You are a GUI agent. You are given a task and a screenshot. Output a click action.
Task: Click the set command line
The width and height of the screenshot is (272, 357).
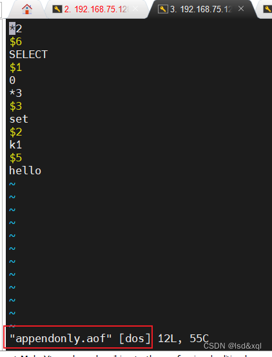(x=19, y=119)
